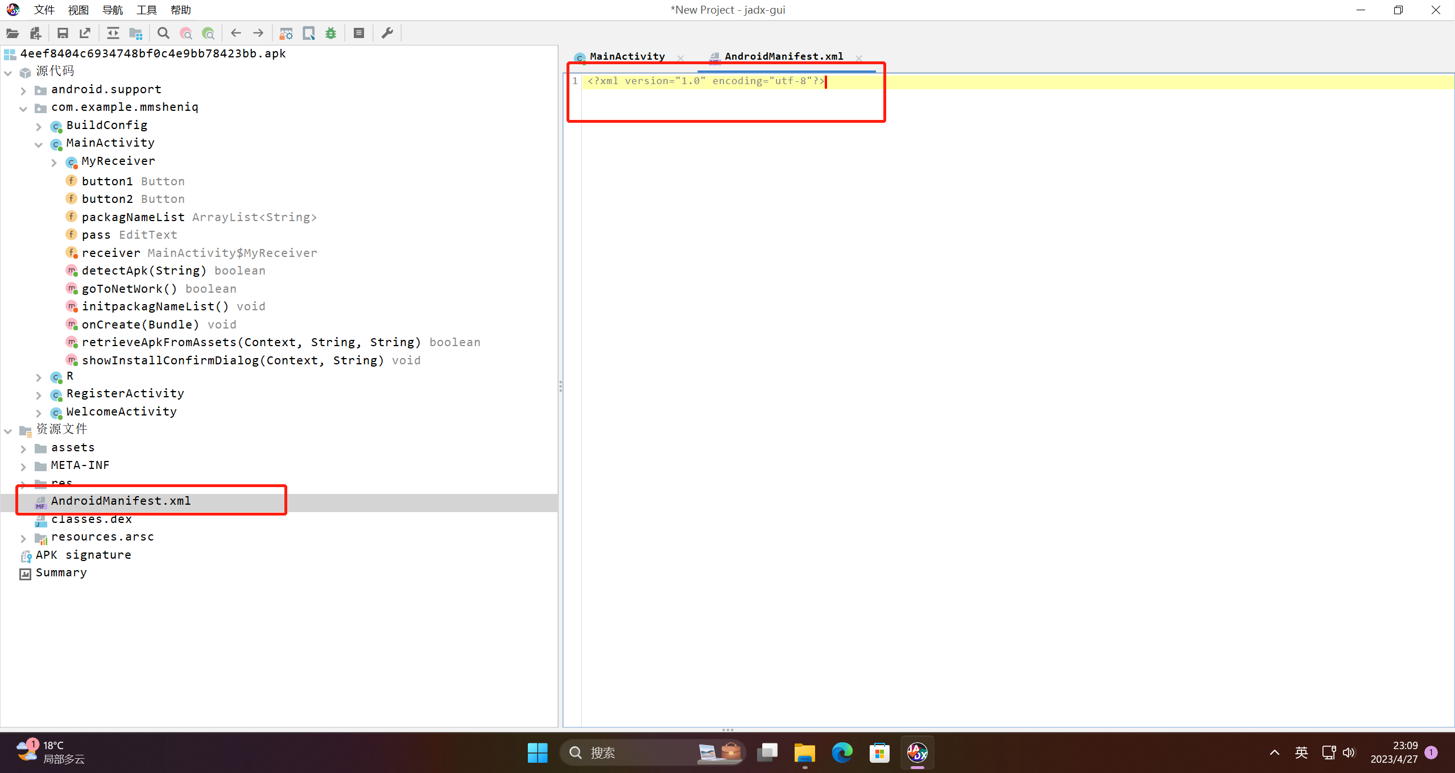Image resolution: width=1455 pixels, height=773 pixels.
Task: Toggle flatten packages view icon
Action: coord(135,33)
